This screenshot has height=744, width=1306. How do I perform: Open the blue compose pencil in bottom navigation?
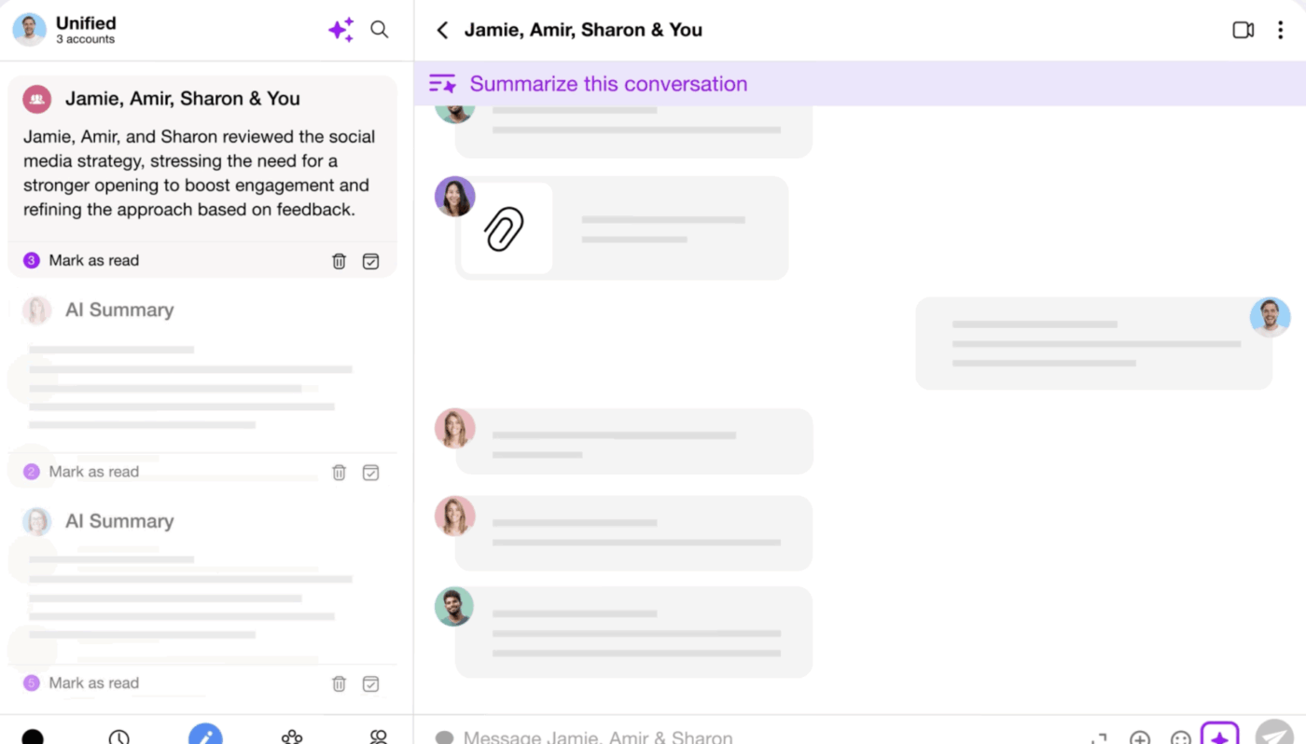point(205,735)
